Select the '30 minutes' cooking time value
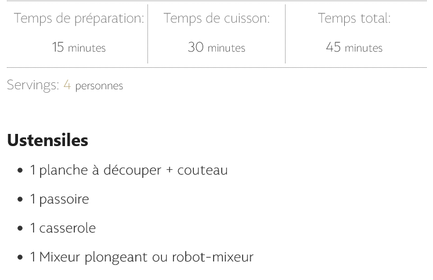 coord(217,47)
